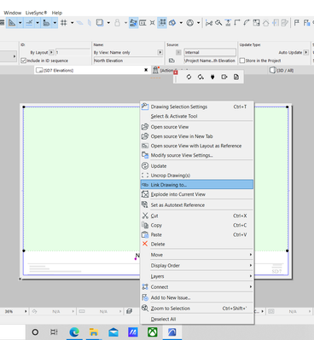This screenshot has width=314, height=340.
Task: Click the export arrow icon in floating palette
Action: (x=224, y=77)
